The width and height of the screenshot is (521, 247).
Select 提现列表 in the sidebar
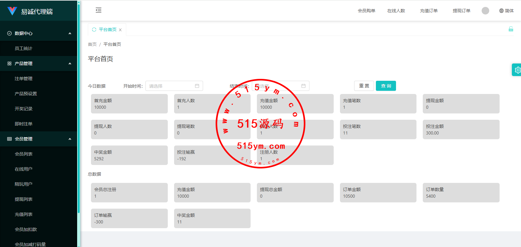coord(24,199)
